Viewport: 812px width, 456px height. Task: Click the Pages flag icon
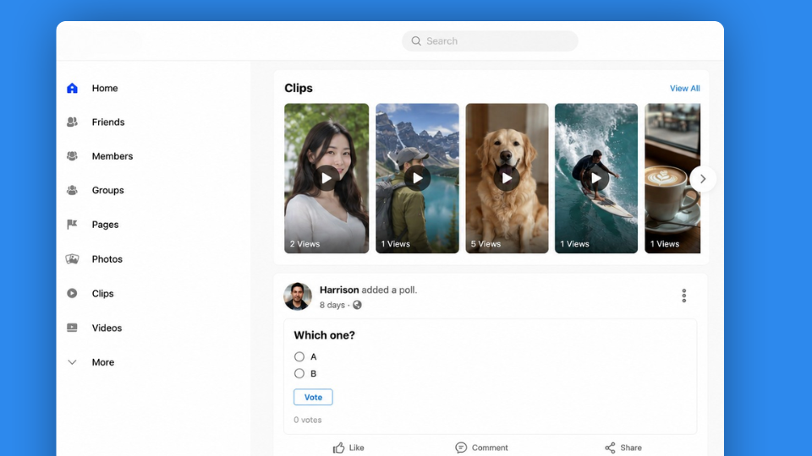pos(72,225)
